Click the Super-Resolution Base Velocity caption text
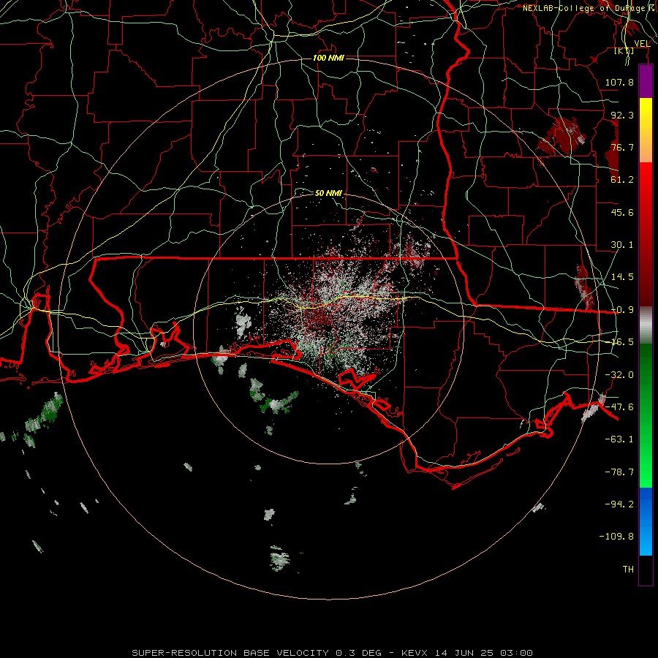658x658 pixels. [x=333, y=653]
